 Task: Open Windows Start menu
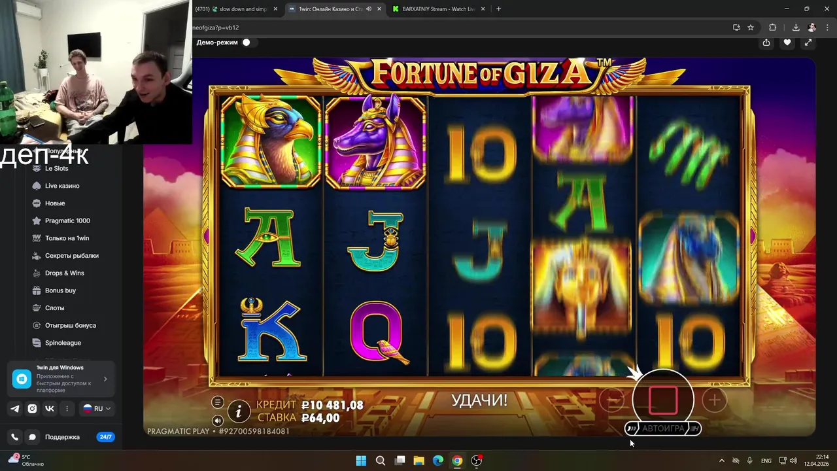click(361, 461)
